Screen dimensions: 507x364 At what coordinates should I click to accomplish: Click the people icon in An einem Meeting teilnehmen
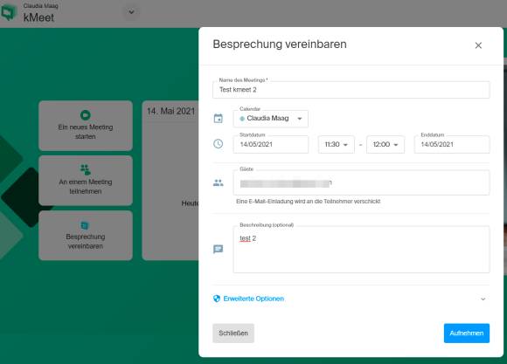(86, 169)
